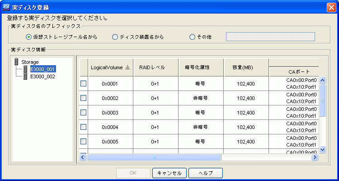This screenshot has height=181, width=339.
Task: Click the Storage root device icon
Action: pos(16,62)
